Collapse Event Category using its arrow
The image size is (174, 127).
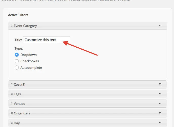(x=160, y=25)
